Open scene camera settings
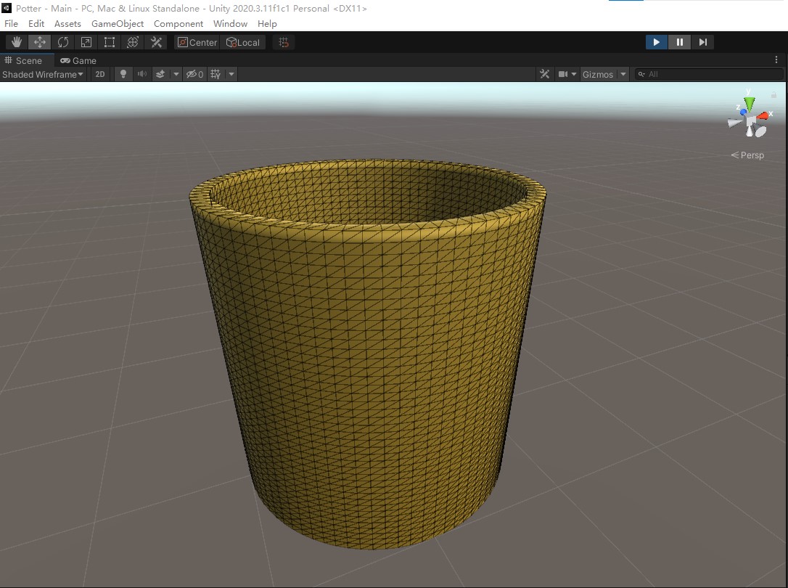The width and height of the screenshot is (788, 588). coord(563,74)
